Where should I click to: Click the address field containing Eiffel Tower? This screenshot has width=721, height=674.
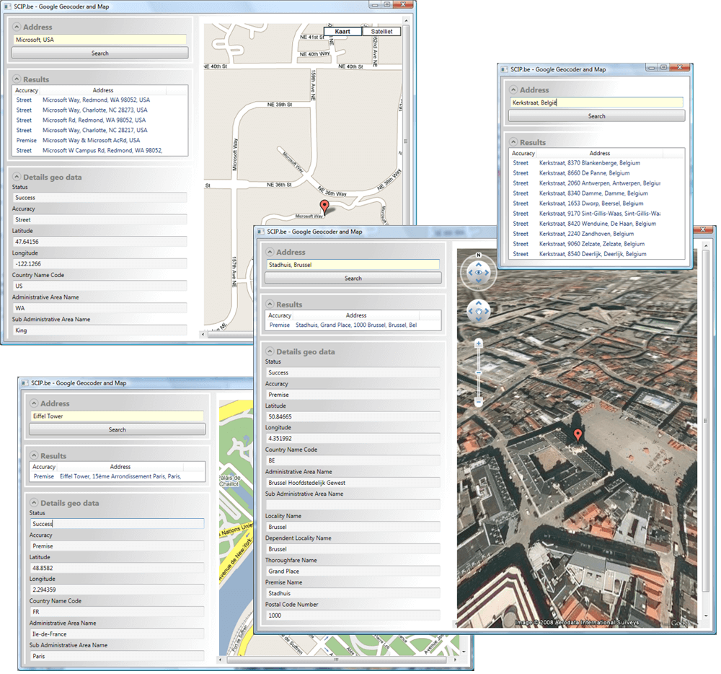[x=118, y=416]
